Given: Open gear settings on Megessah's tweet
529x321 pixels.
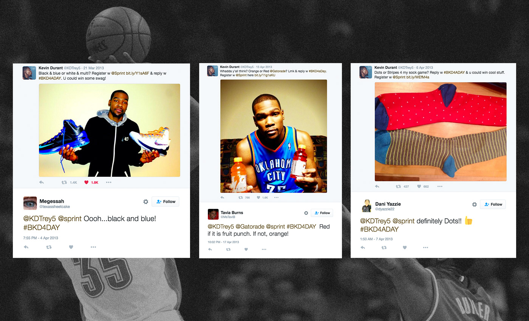Looking at the screenshot, I should coord(146,202).
